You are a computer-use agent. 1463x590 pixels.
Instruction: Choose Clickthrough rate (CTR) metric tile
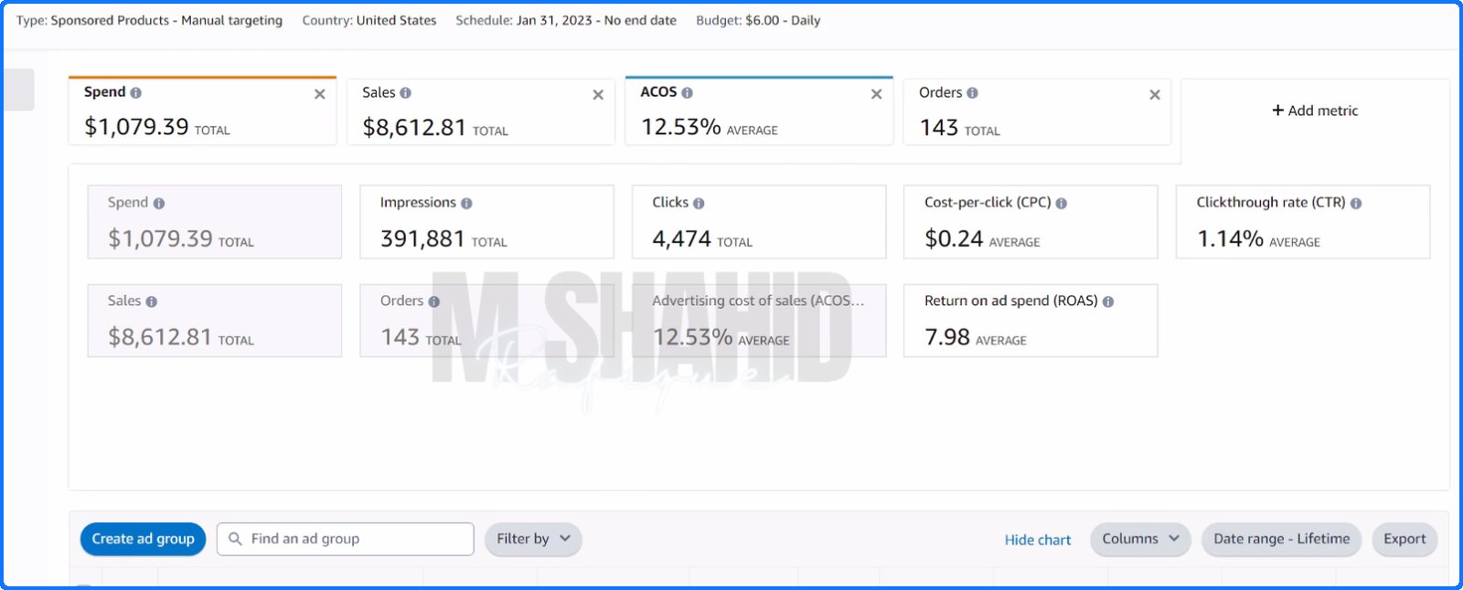1303,222
